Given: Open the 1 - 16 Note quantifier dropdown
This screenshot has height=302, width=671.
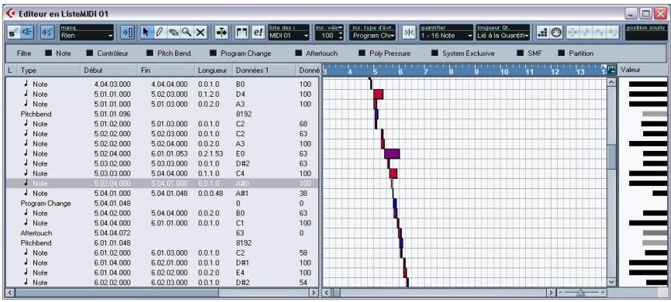Looking at the screenshot, I should 446,36.
